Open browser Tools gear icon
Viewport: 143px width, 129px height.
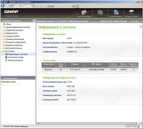coord(140,6)
